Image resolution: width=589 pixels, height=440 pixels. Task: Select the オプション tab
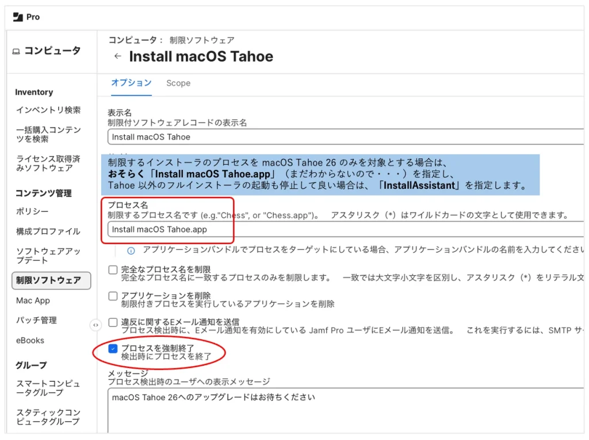(131, 83)
